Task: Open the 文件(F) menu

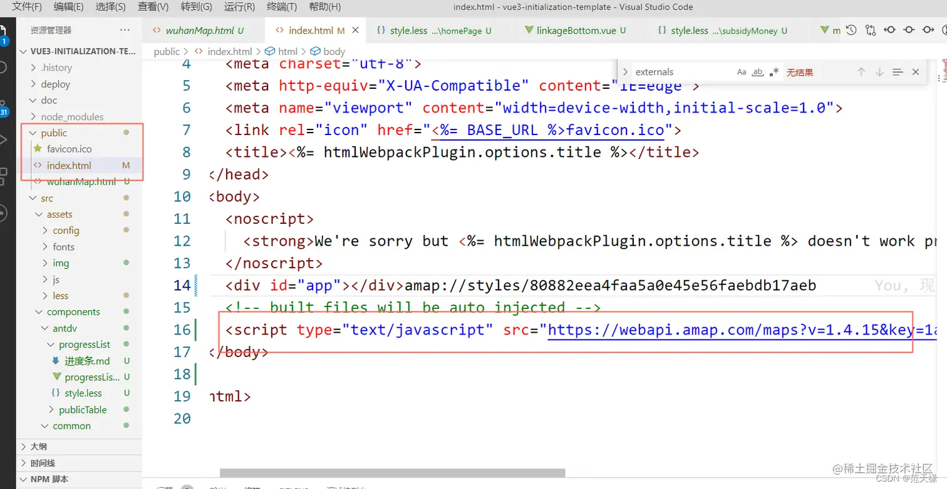Action: click(26, 7)
